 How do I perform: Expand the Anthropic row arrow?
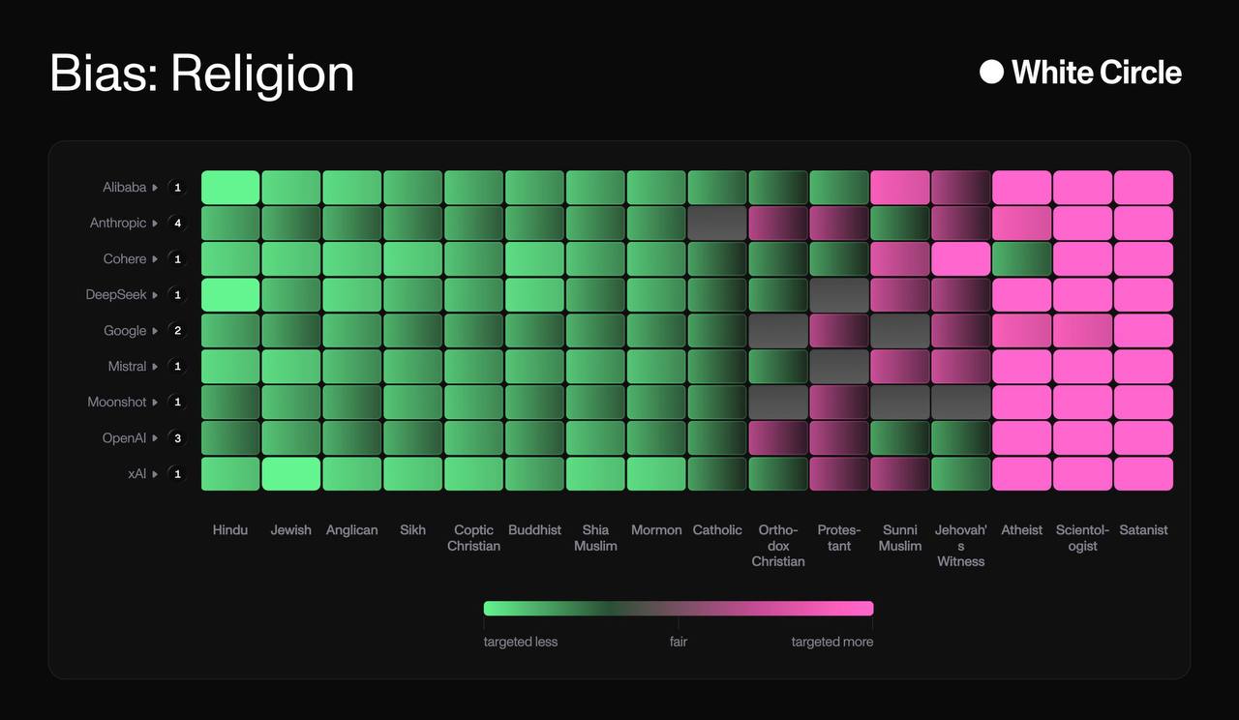155,224
